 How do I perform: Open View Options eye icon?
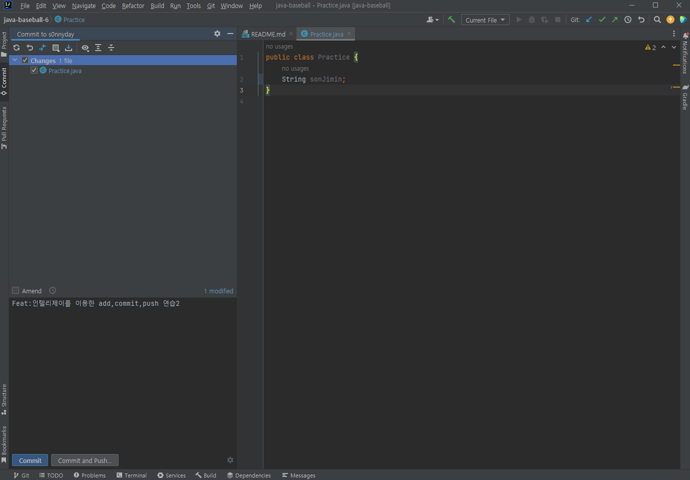coord(85,48)
